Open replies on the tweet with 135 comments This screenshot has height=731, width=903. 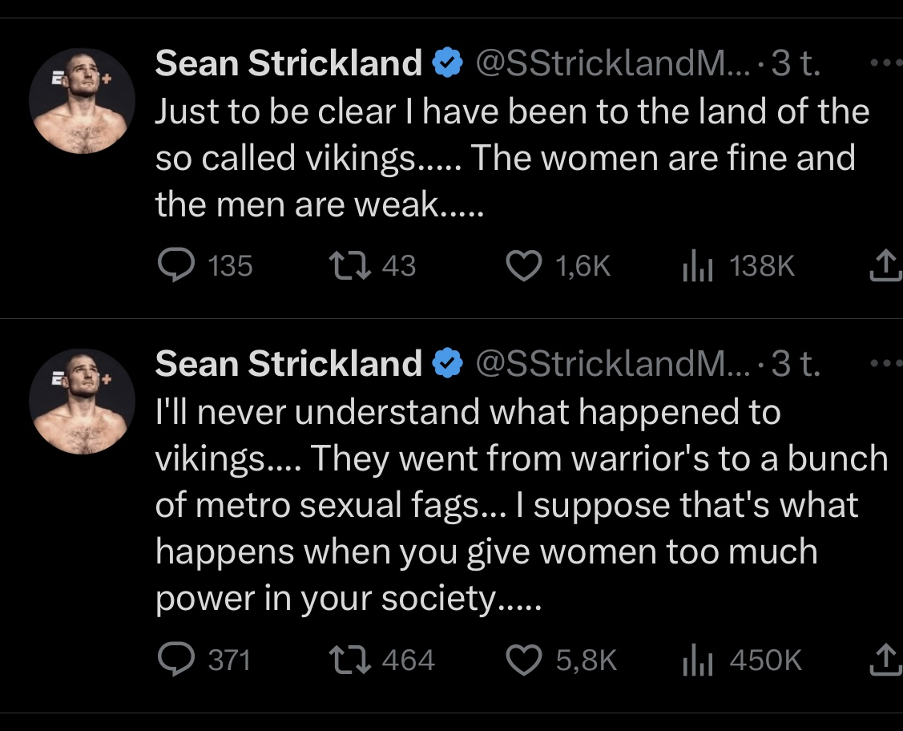click(172, 265)
